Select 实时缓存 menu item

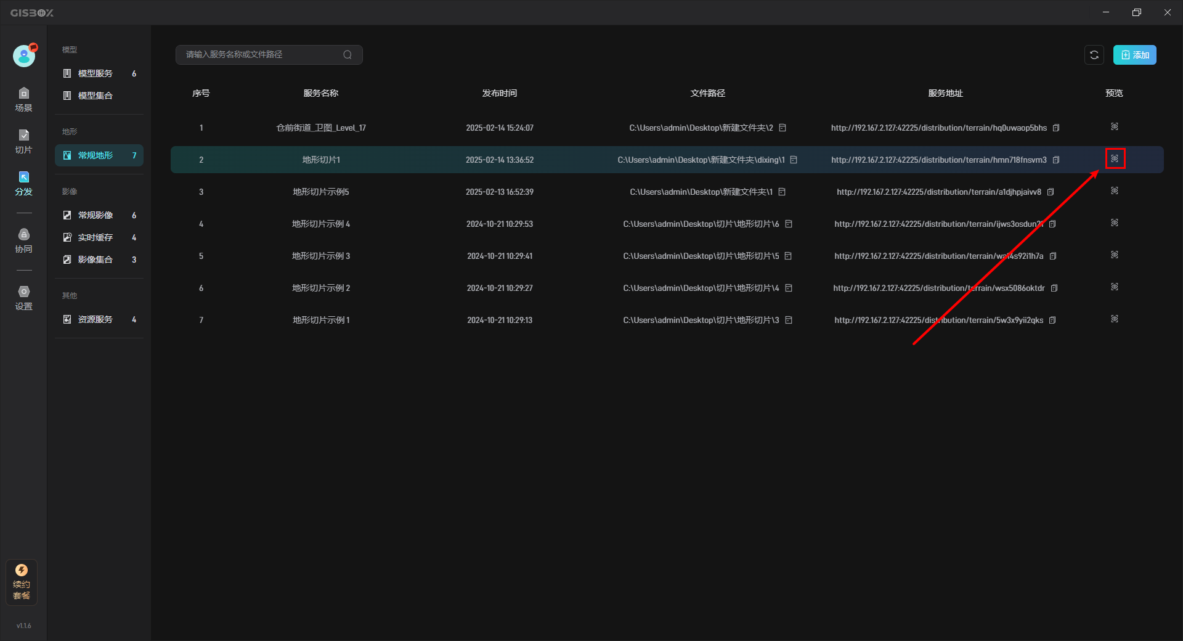click(99, 237)
